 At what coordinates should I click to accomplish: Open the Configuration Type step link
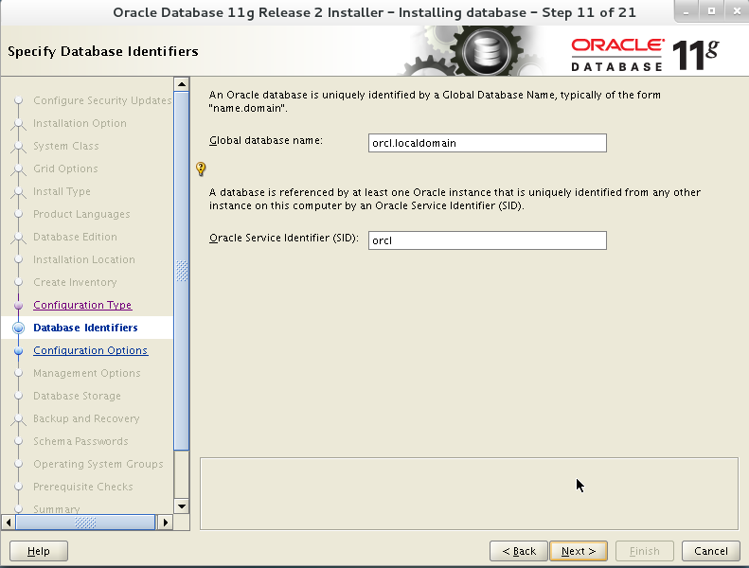pos(82,305)
